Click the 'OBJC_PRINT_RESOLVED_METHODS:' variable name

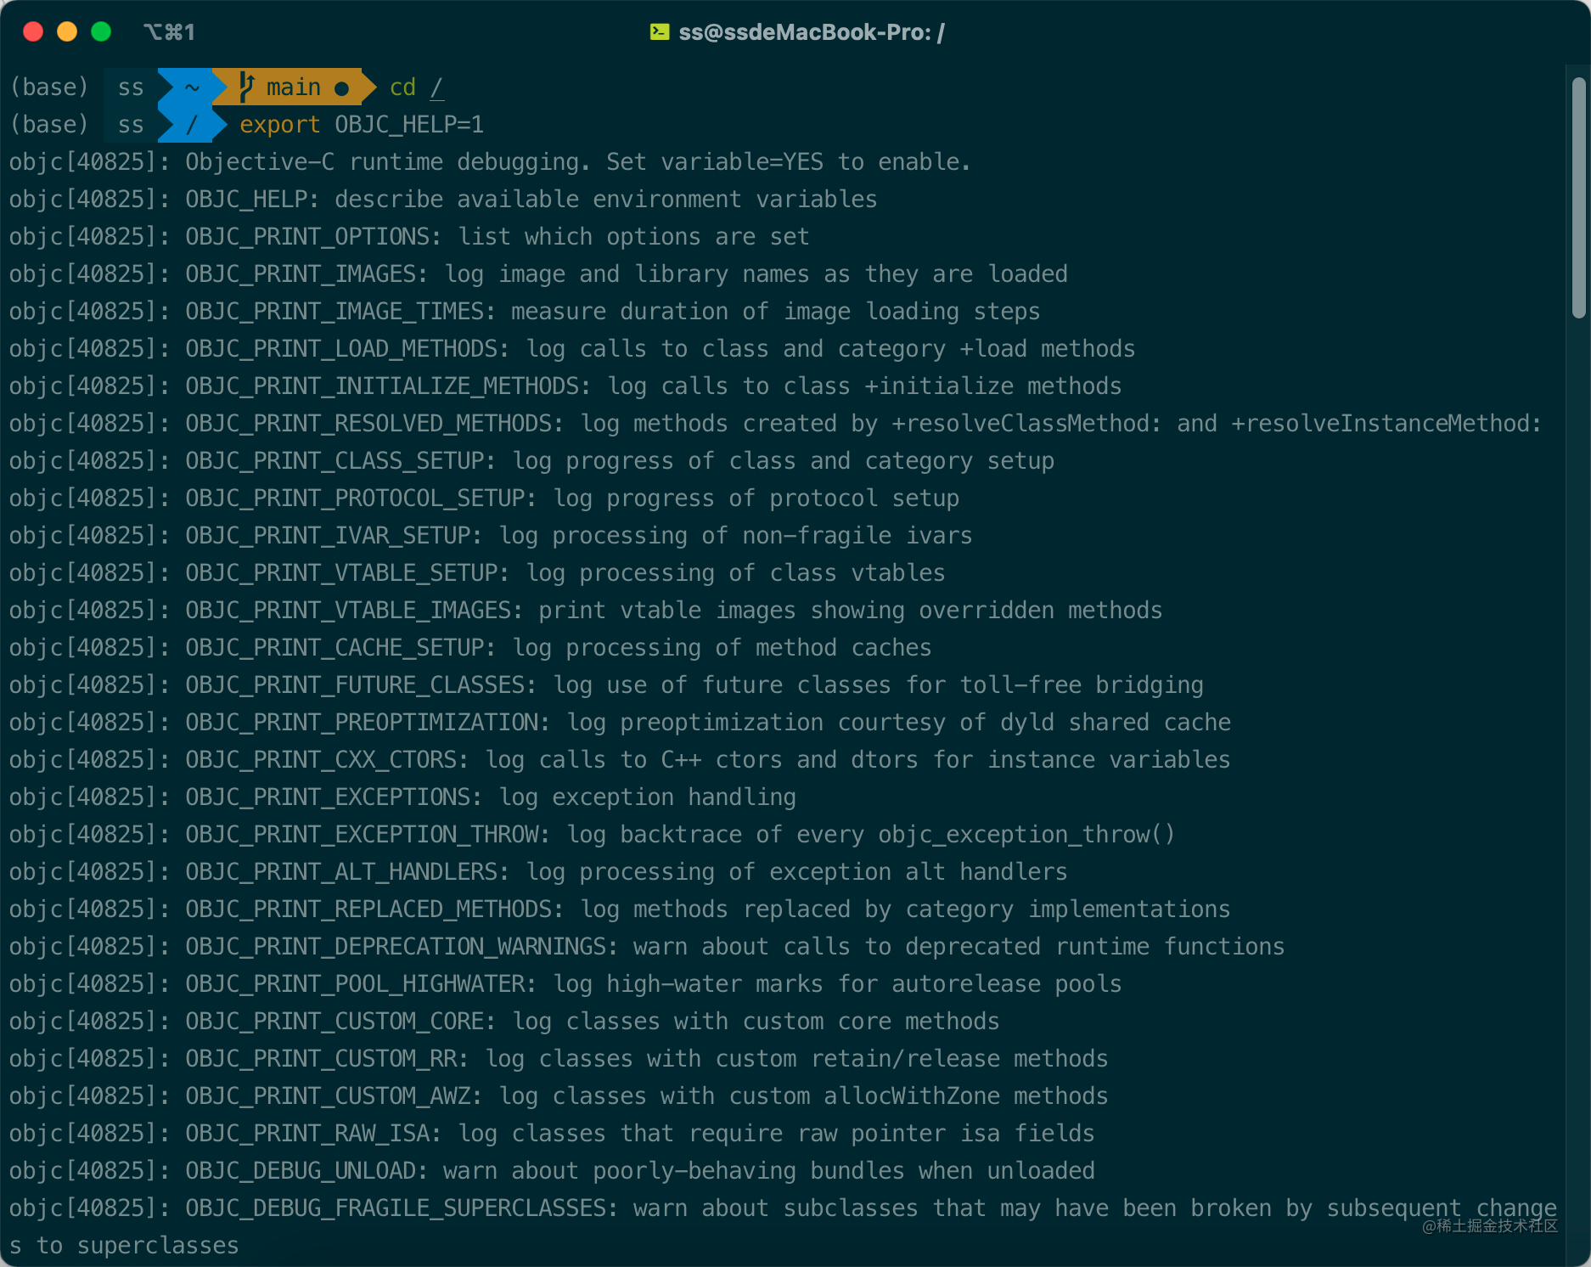click(374, 424)
